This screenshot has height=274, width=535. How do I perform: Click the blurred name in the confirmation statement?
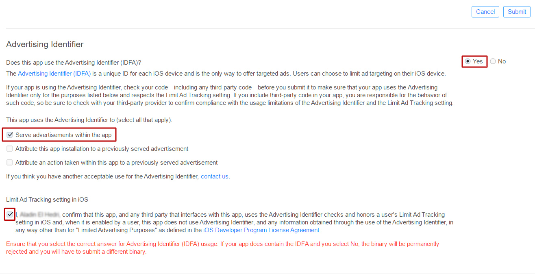39,215
